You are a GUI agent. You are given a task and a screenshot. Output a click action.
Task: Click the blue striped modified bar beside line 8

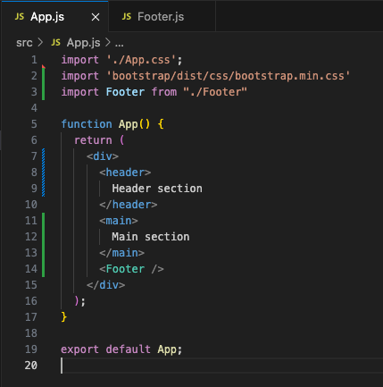click(44, 172)
